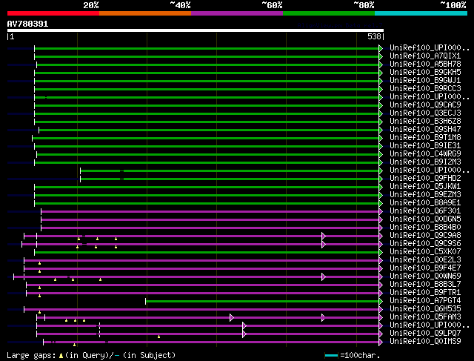Click the mid-bar arrow marker on Q9C9A8 row

pos(324,236)
